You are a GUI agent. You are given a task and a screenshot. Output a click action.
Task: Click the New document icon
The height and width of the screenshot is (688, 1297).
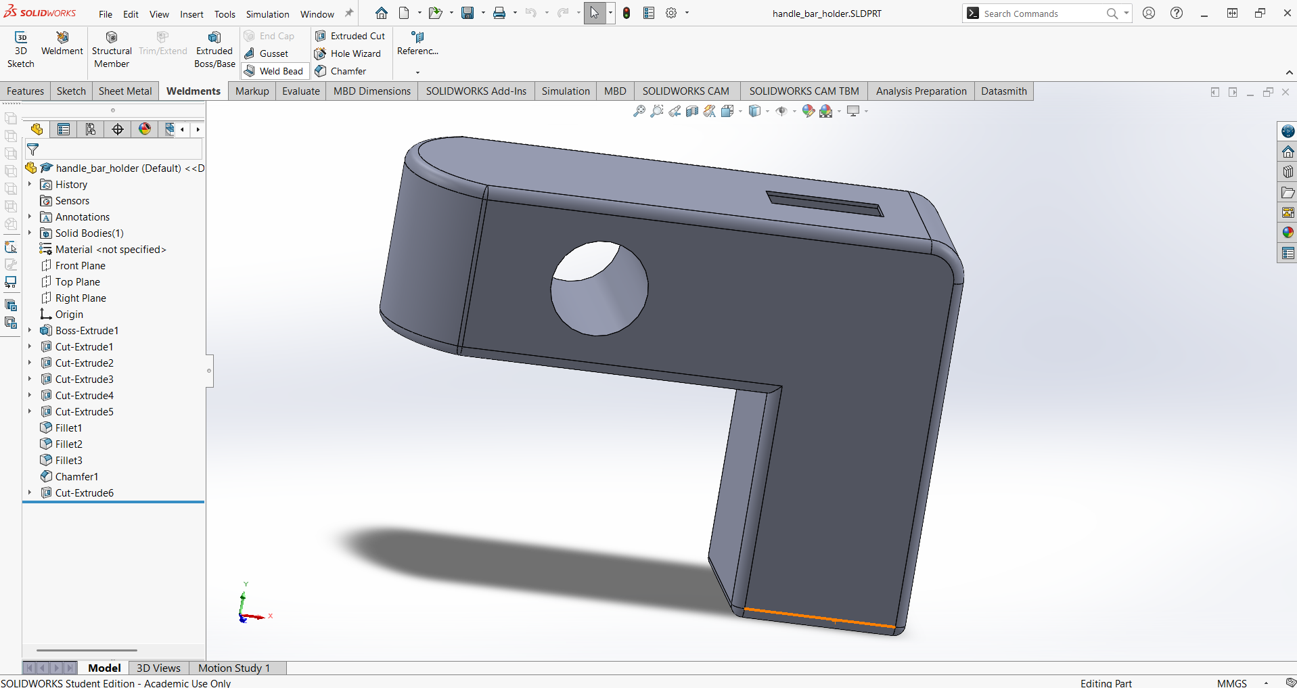click(x=404, y=13)
